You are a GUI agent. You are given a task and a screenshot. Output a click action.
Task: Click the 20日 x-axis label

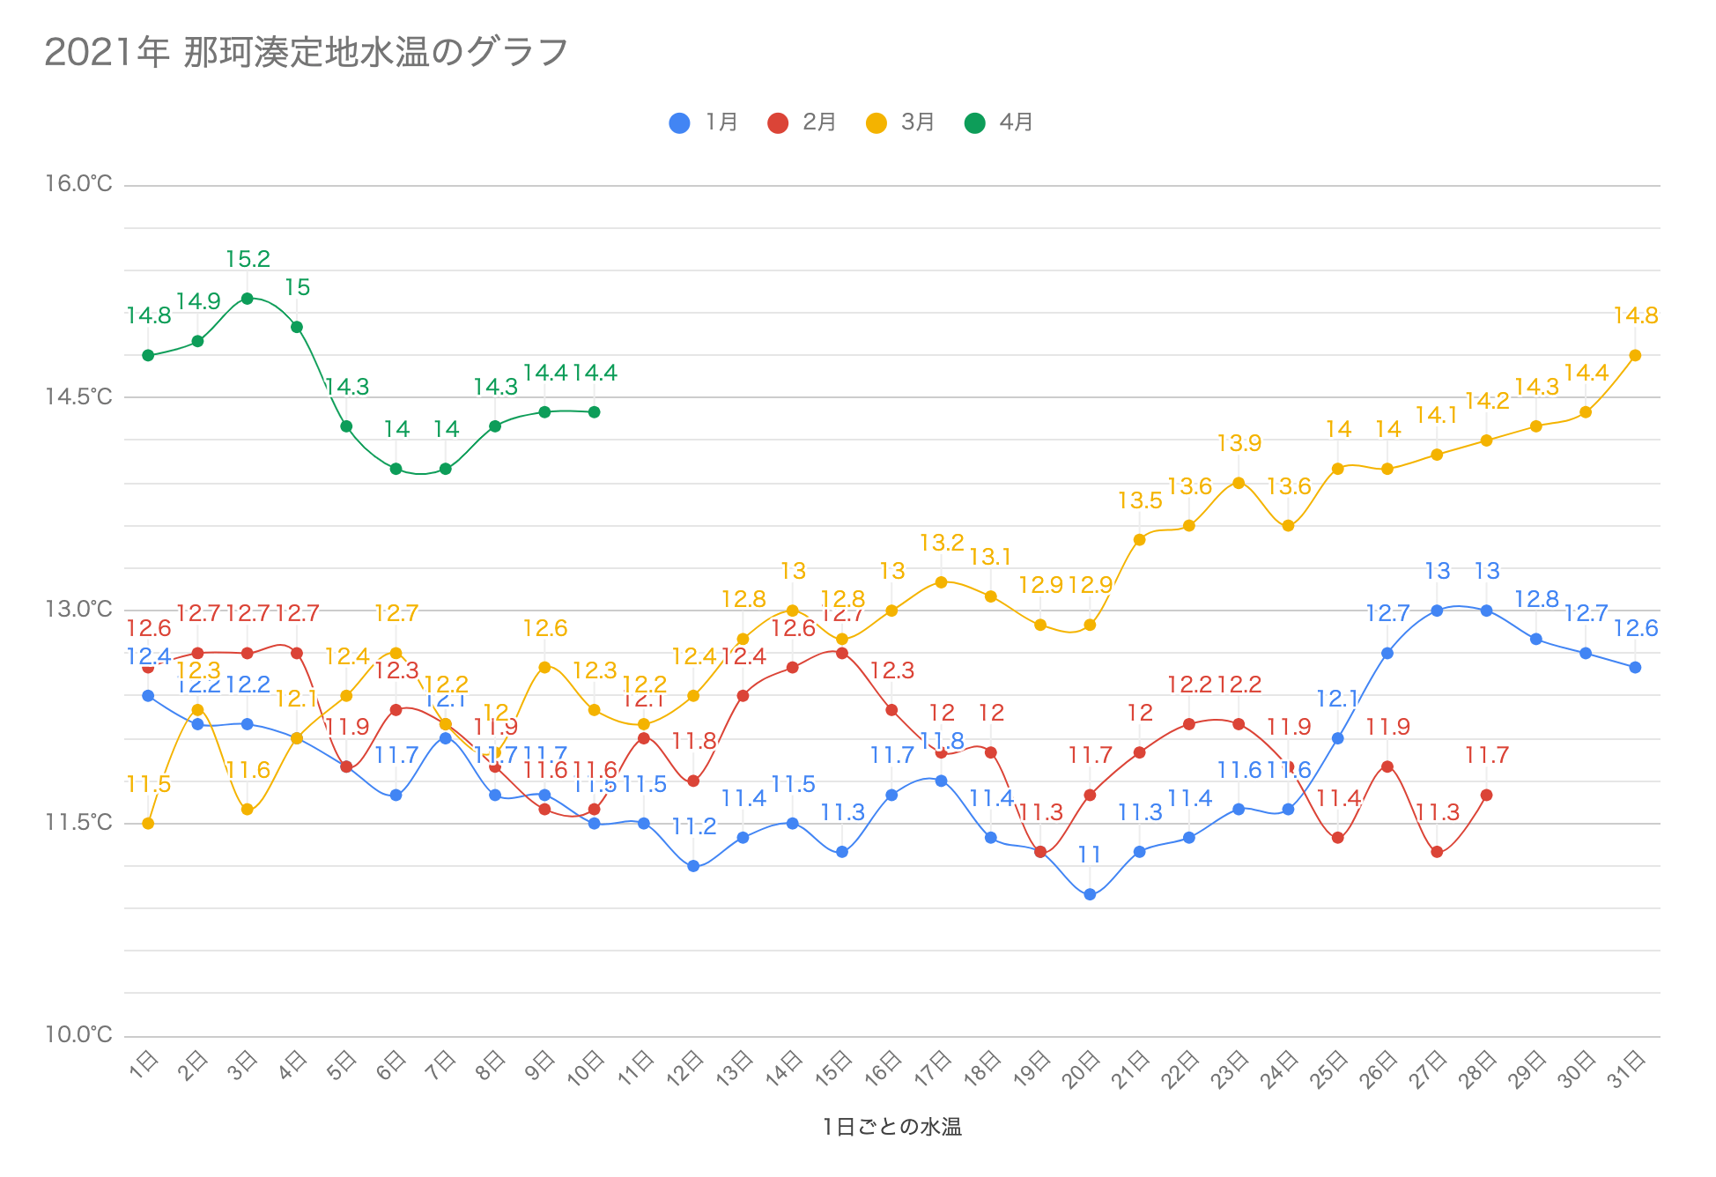point(1081,1070)
